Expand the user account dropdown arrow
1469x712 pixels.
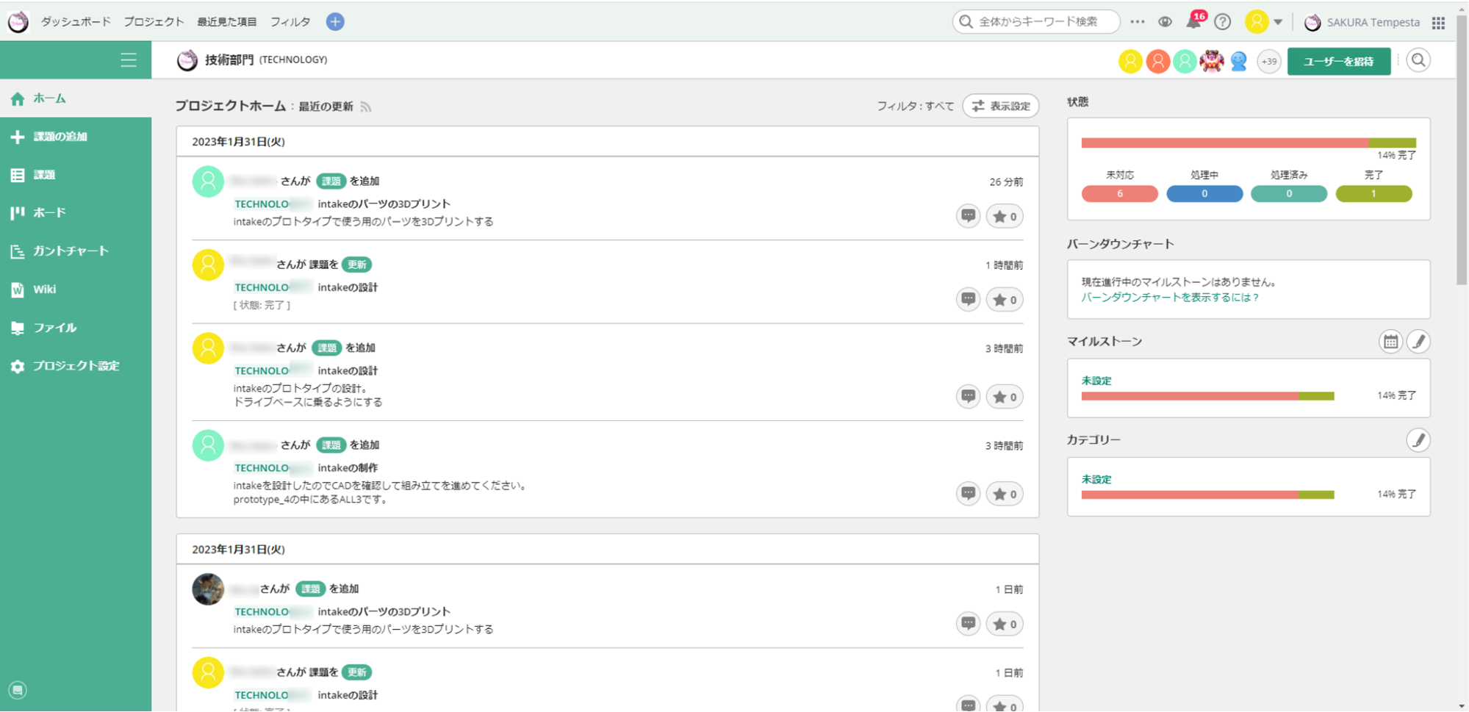(x=1279, y=22)
